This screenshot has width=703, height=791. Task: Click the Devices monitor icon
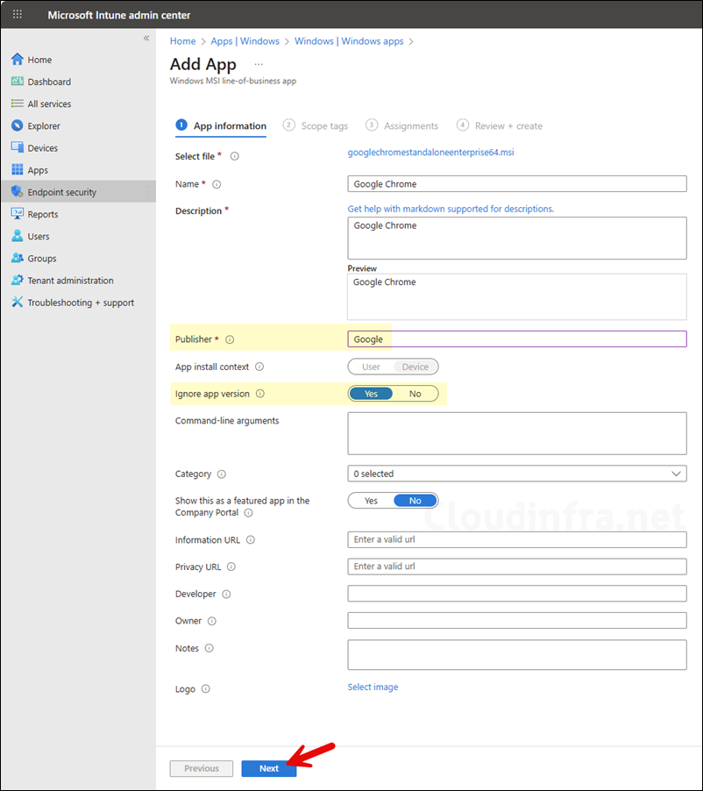(x=18, y=147)
